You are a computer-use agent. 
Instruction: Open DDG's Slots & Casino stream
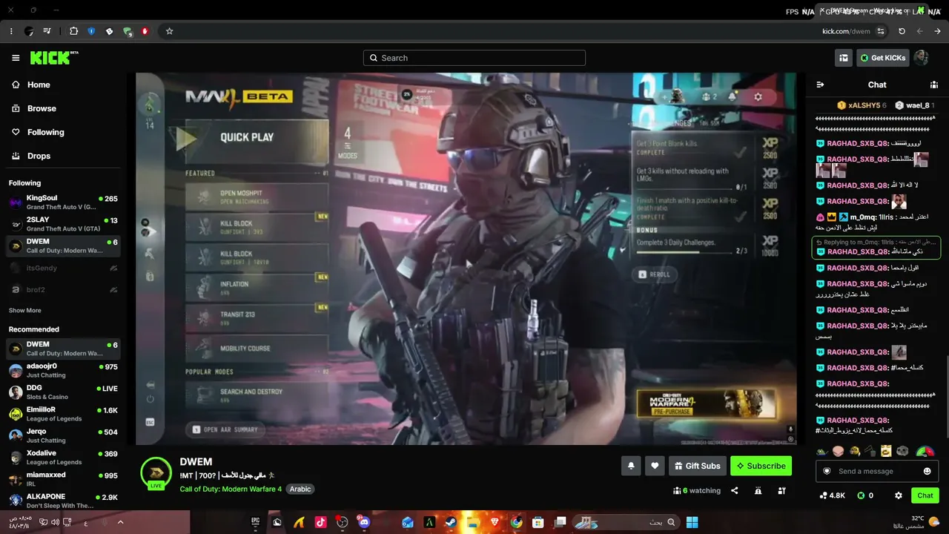point(63,392)
